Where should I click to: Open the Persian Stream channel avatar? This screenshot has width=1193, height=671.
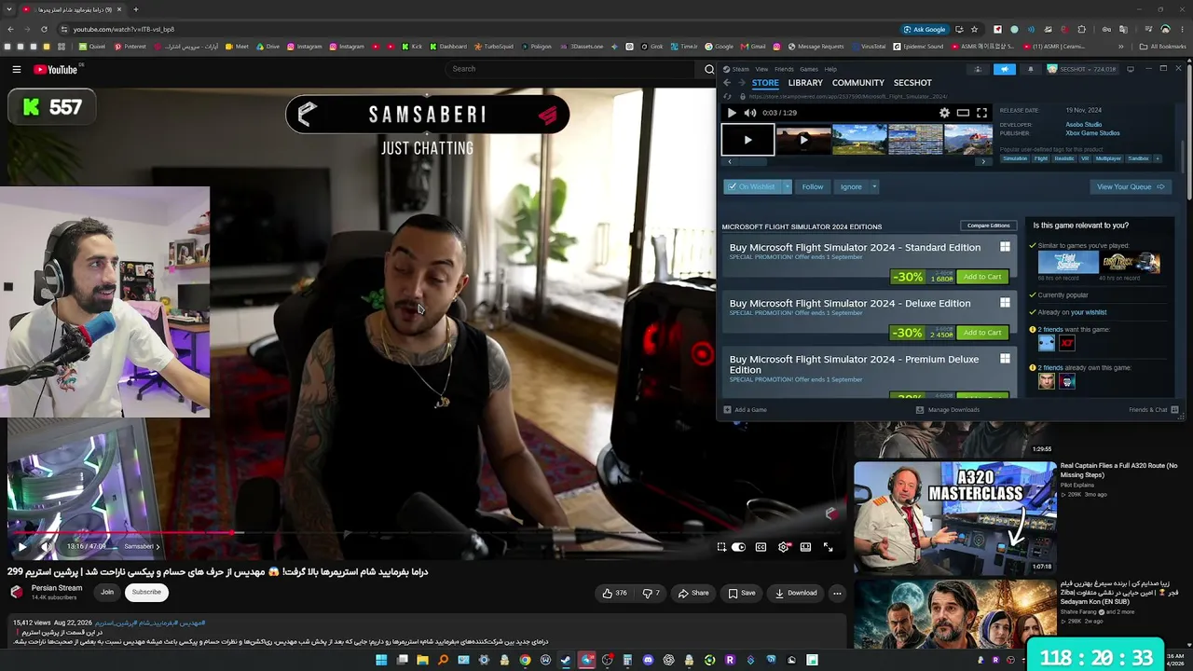[17, 592]
